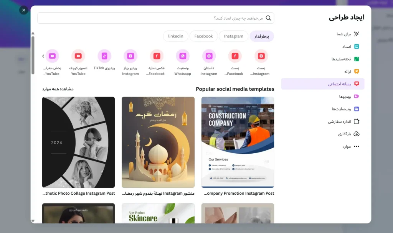393x233 pixels.
Task: Click the 'ایجاد طراحی' dialog title
Action: (347, 17)
